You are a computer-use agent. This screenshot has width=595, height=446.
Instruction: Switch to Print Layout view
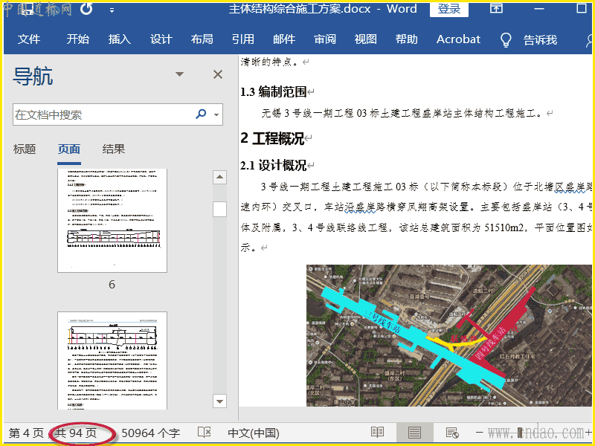coord(414,433)
